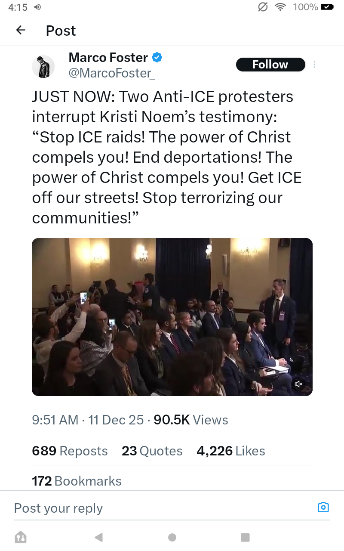Tap the back arrow beside Post
This screenshot has height=551, width=344.
point(20,30)
